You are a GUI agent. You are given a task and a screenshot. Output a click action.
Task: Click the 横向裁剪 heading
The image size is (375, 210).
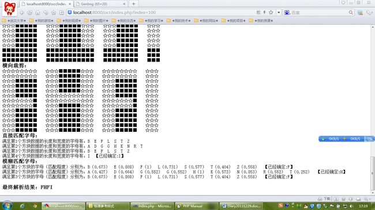(x=14, y=66)
